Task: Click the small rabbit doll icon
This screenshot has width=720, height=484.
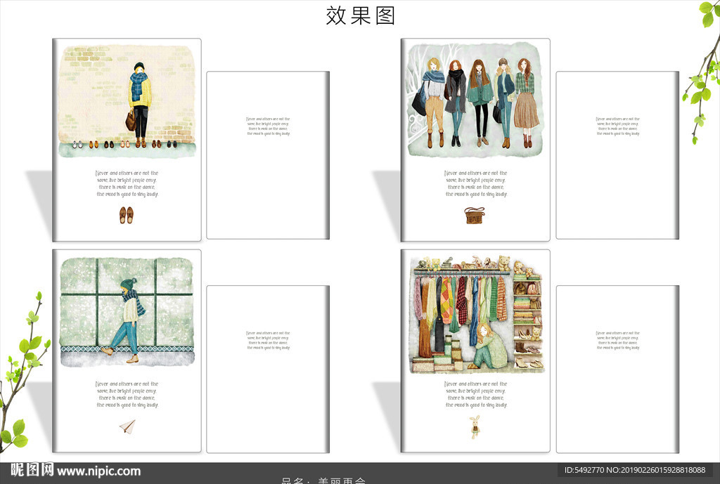Action: (x=475, y=426)
